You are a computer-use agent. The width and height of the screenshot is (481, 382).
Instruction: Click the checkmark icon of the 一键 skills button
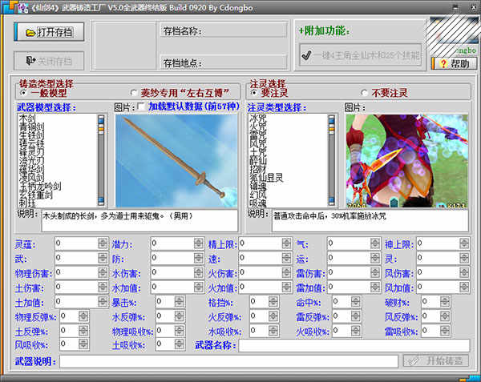[x=306, y=55]
